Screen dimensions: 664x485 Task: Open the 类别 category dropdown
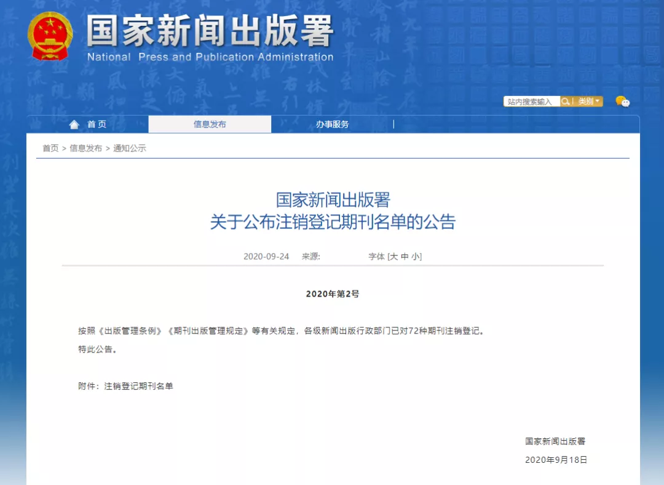click(x=588, y=102)
